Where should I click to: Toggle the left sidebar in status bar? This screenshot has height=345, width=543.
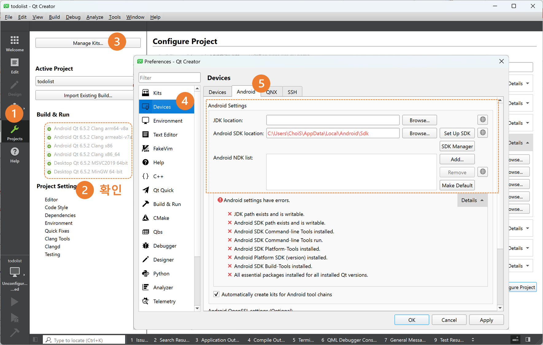35,339
